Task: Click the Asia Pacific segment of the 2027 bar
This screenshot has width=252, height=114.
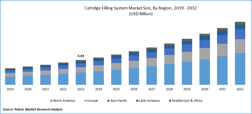Action: pos(152,55)
